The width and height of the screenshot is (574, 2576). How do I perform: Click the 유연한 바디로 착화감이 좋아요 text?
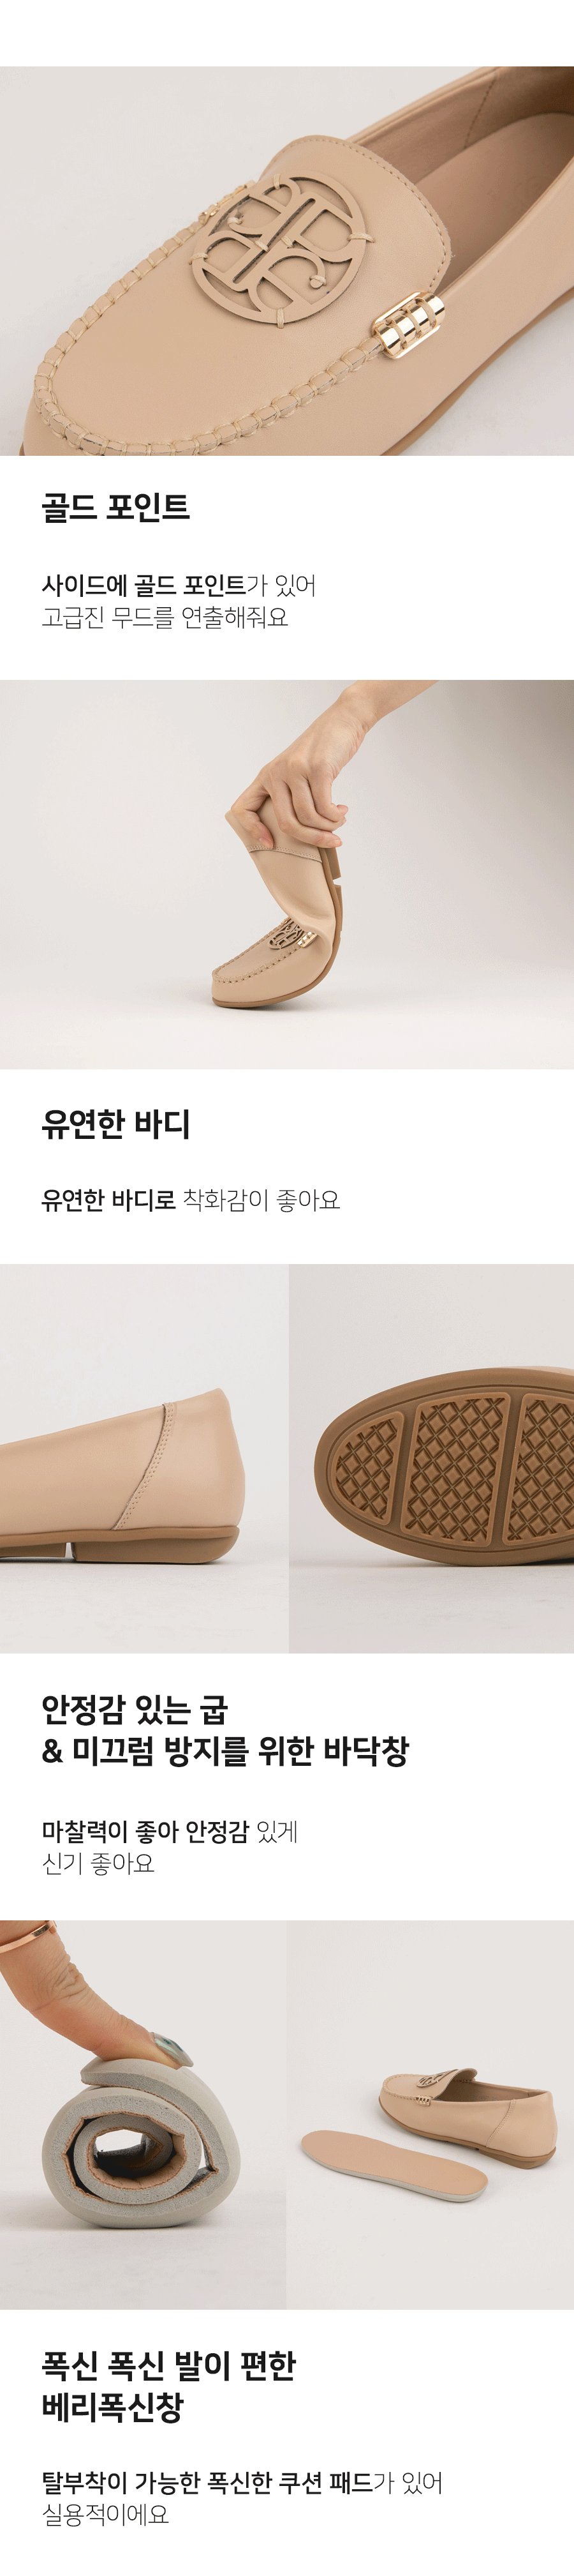(191, 1199)
